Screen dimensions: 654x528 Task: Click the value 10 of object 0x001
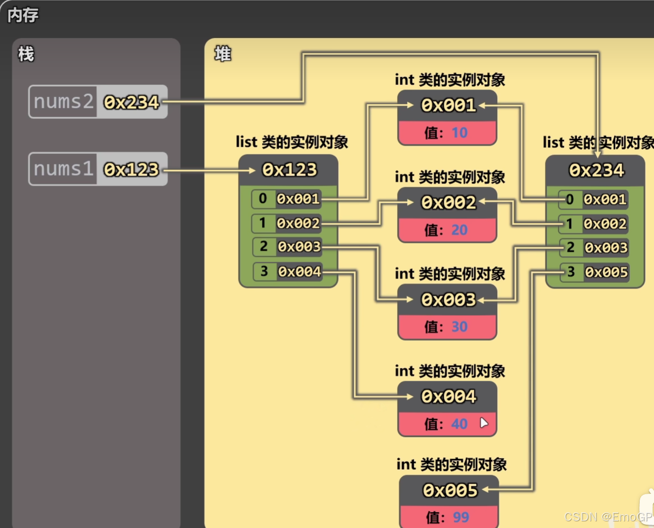click(x=459, y=132)
